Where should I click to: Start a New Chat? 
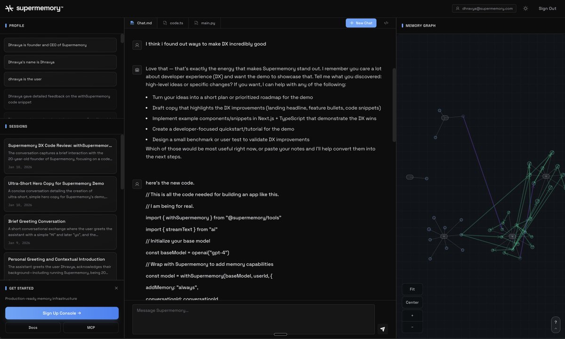[361, 23]
